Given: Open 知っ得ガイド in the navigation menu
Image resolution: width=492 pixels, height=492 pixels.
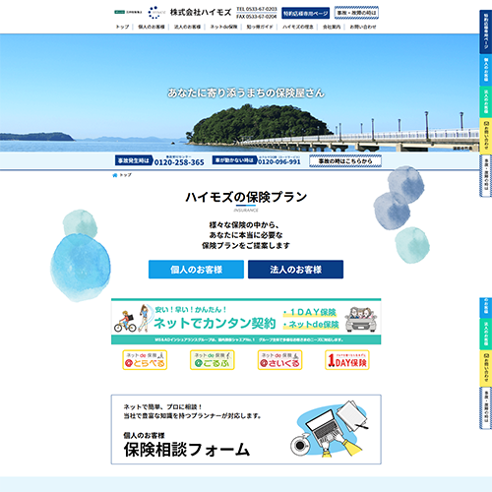Looking at the screenshot, I should pos(260,27).
